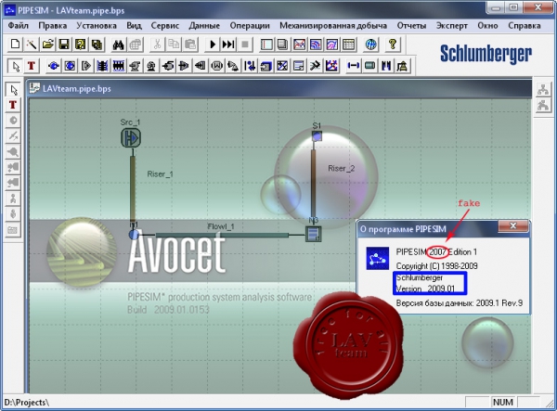This screenshot has height=411, width=557.
Task: Open the Установка menu
Action: click(x=97, y=26)
